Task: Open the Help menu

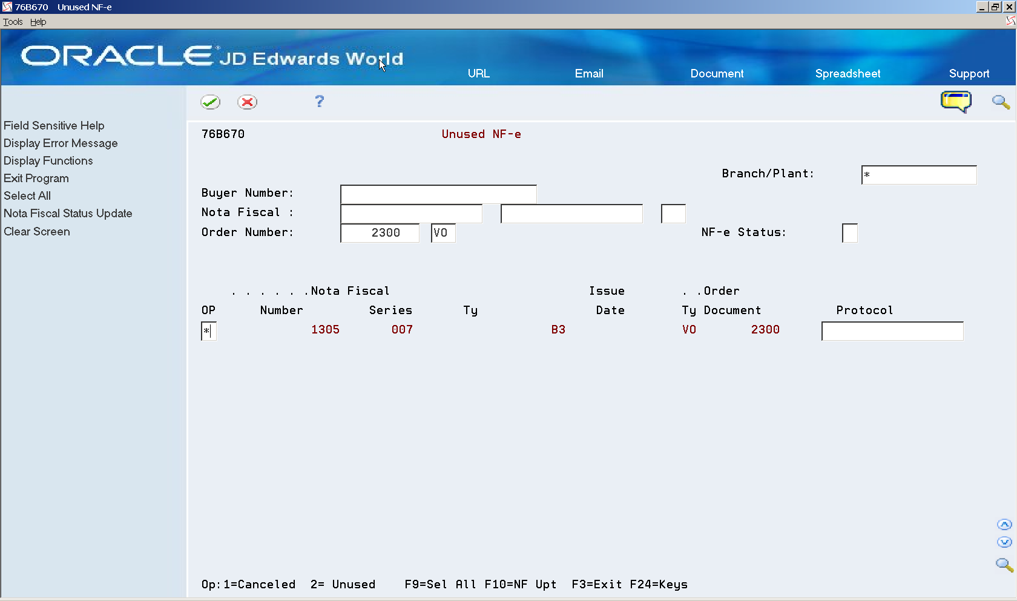Action: (38, 22)
